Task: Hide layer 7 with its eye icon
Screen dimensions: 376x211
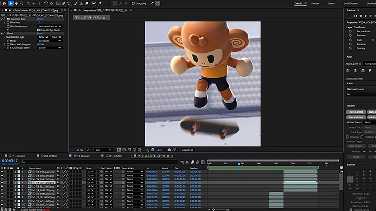Action: [2, 193]
